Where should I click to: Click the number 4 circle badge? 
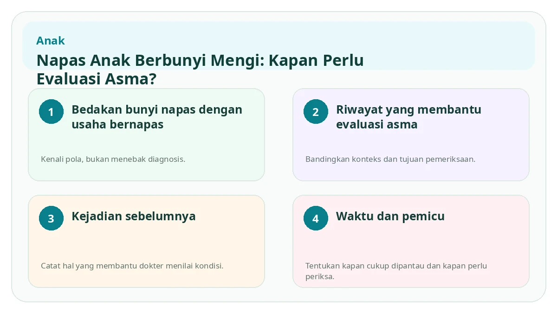[x=316, y=218]
